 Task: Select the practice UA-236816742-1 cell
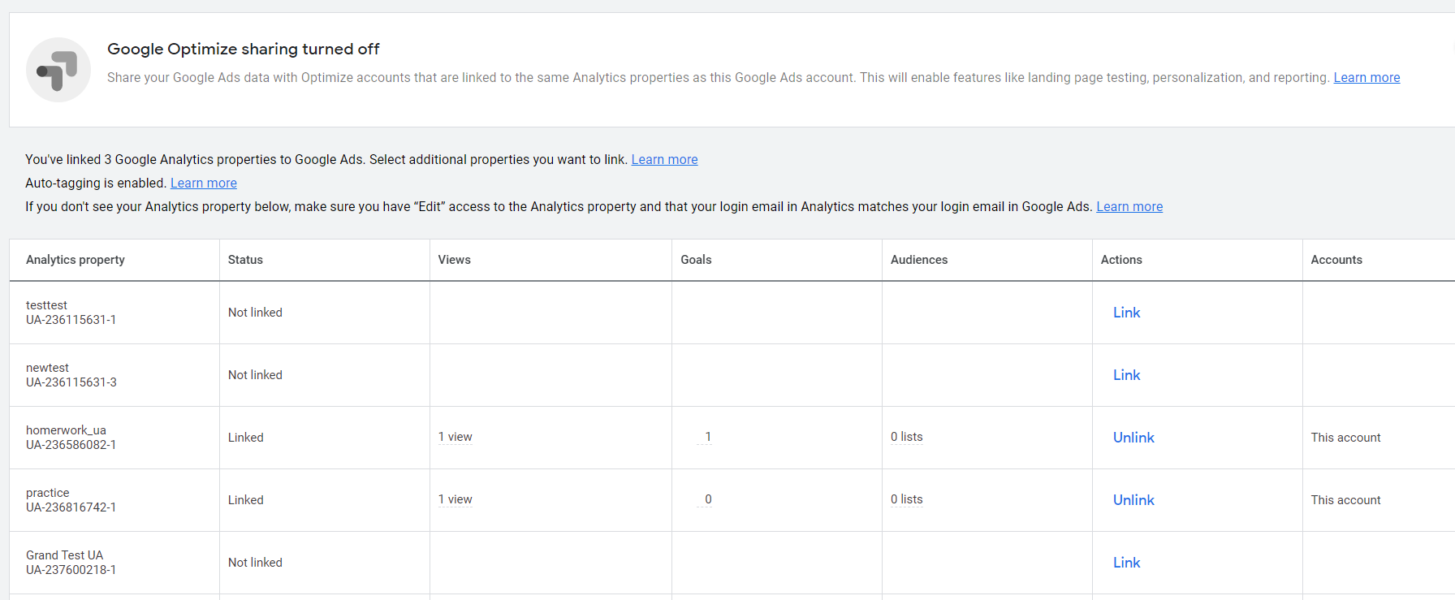click(114, 500)
